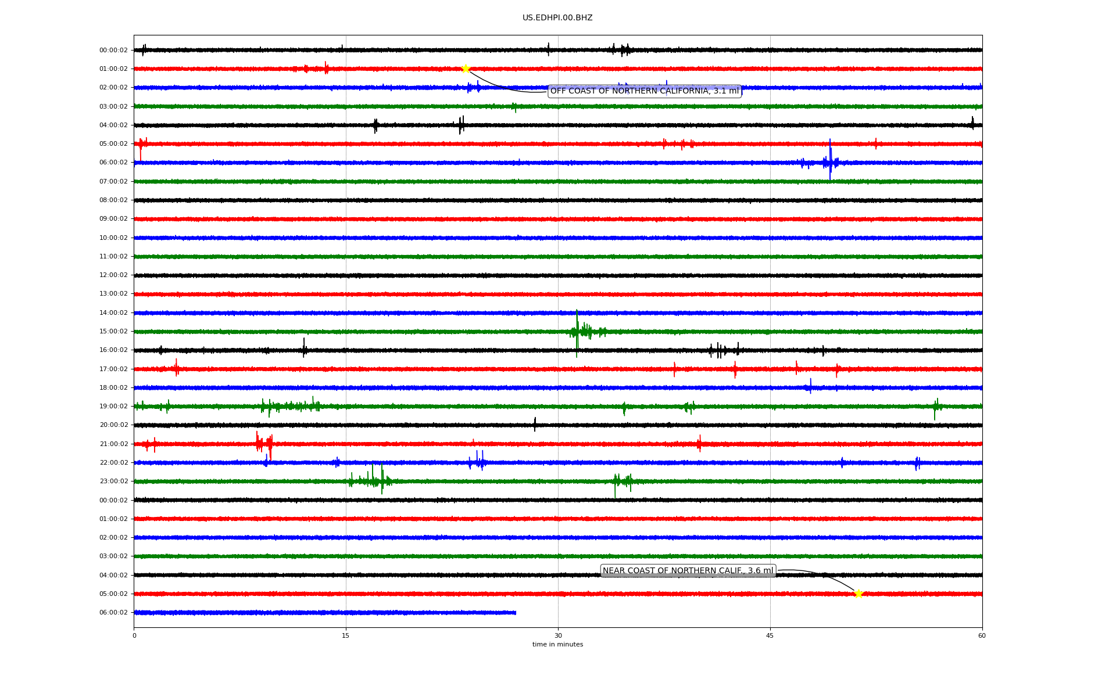Click the 45 tick label on the time axis
This screenshot has height=697, width=1116.
770,635
